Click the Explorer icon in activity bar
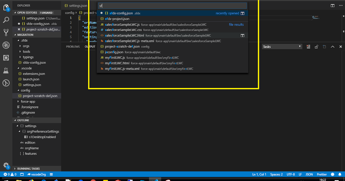 (6, 7)
